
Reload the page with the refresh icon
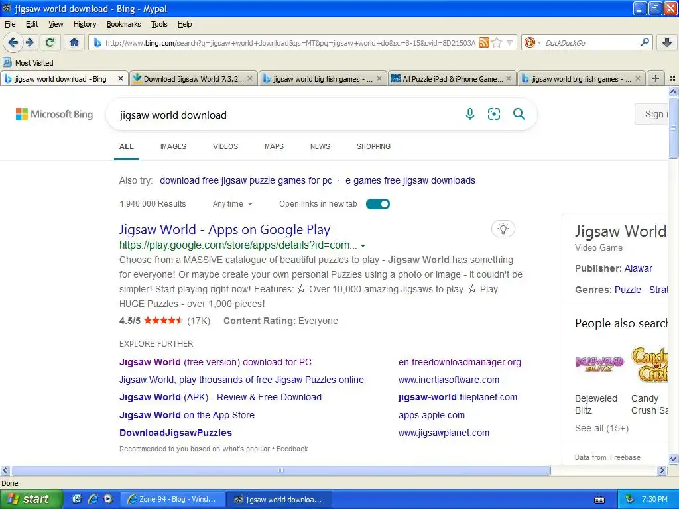coord(50,42)
